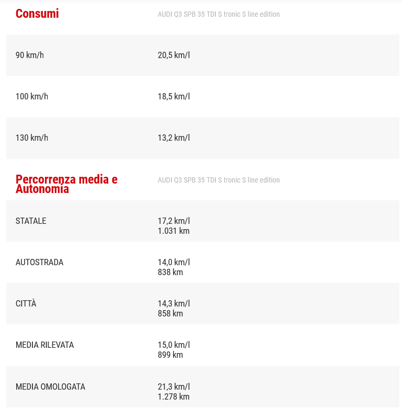Image resolution: width=402 pixels, height=409 pixels.
Task: Select the 838 km range value
Action: coord(170,272)
